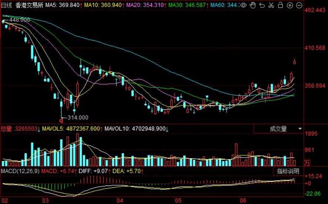Click the MA30 moving average label

(188, 5)
